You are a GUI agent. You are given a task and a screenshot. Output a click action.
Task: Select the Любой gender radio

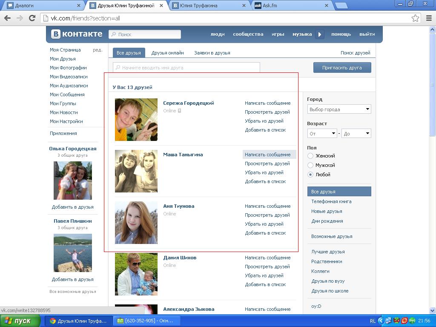(310, 175)
